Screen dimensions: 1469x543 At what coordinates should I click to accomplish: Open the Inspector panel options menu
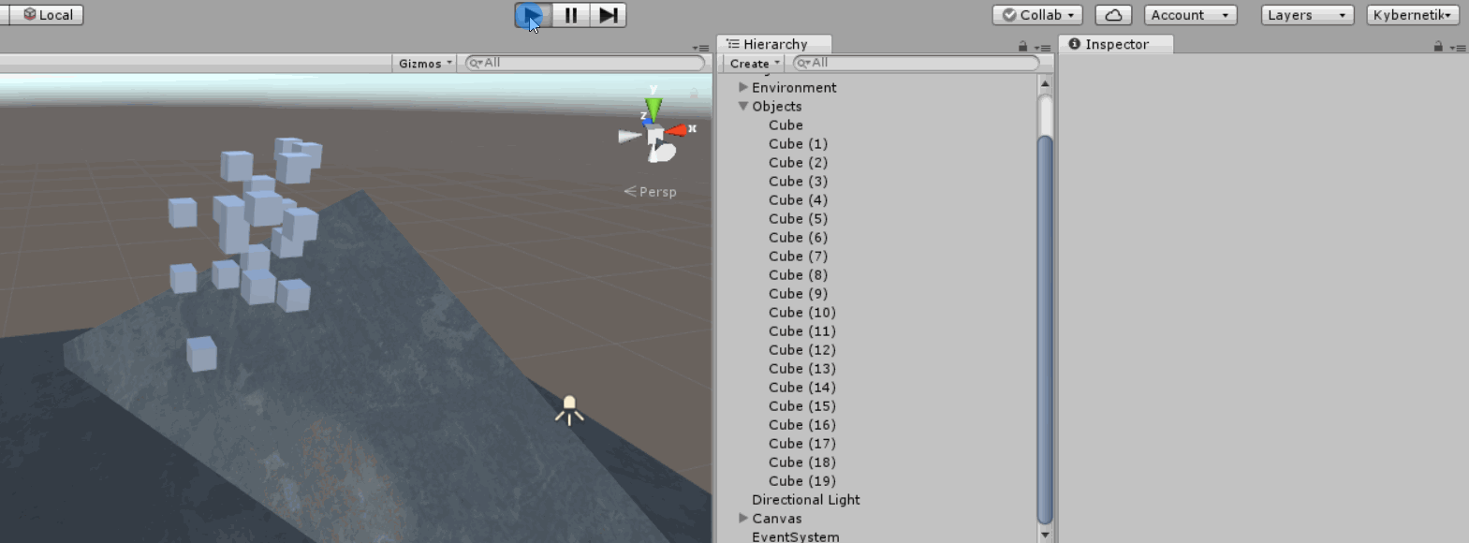(x=1458, y=48)
